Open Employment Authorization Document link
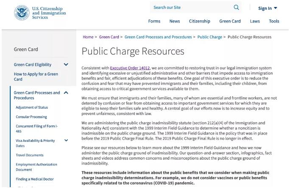 [x=36, y=167]
